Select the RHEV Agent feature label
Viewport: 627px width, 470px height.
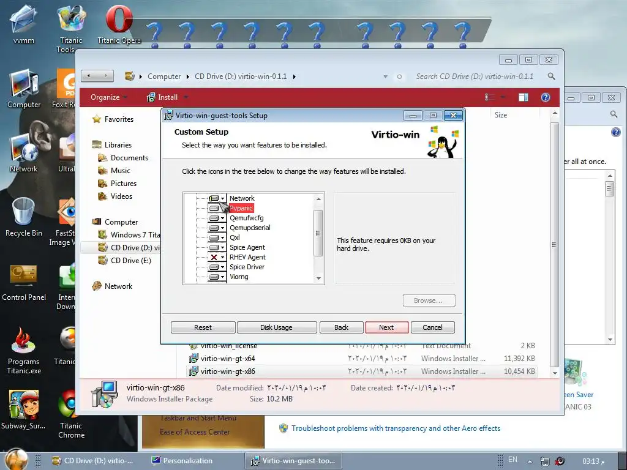[x=247, y=257]
